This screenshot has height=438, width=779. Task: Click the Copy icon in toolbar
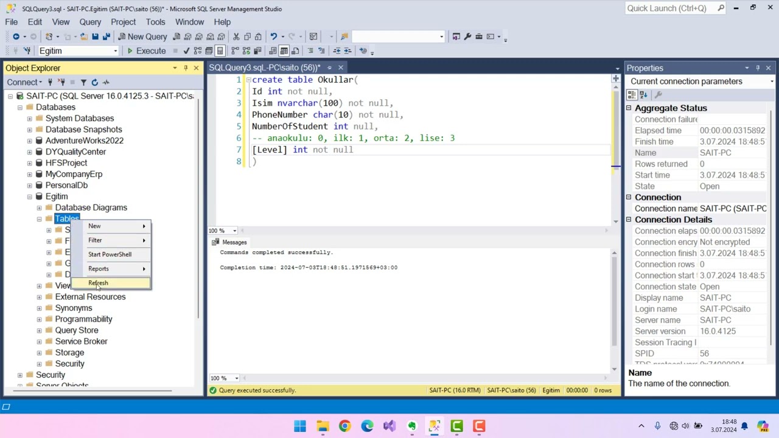[x=247, y=36]
